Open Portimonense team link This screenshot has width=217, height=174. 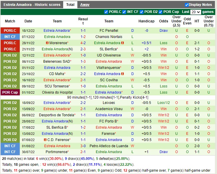pos(57,152)
